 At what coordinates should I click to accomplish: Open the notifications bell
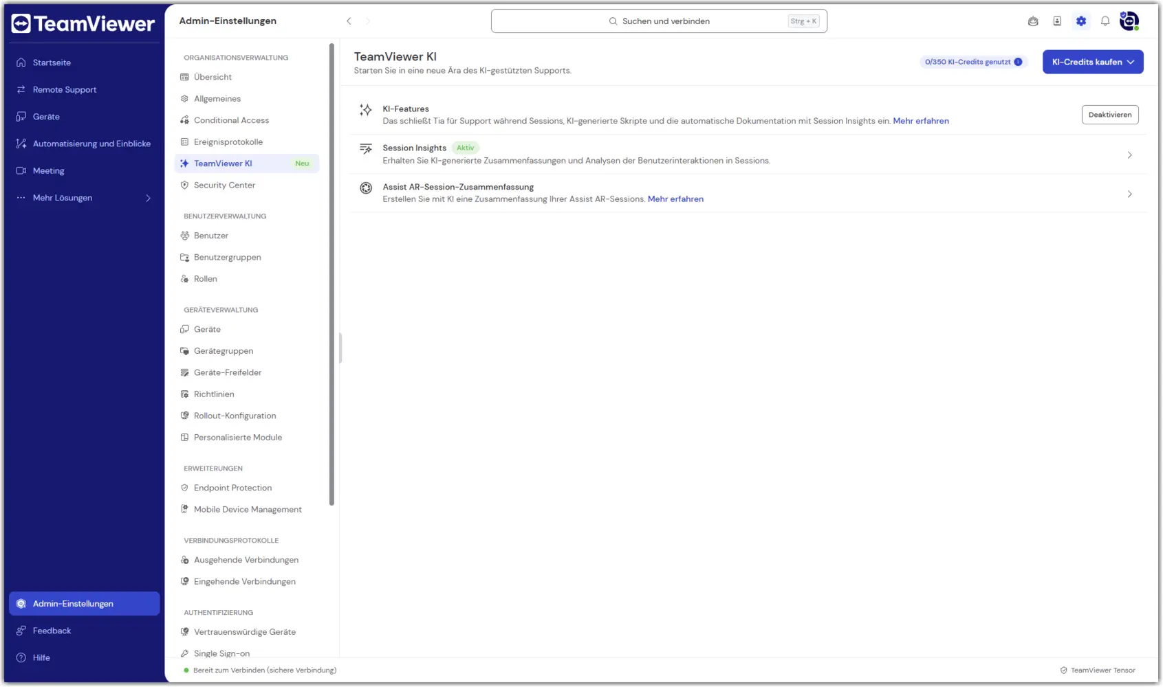(x=1105, y=21)
